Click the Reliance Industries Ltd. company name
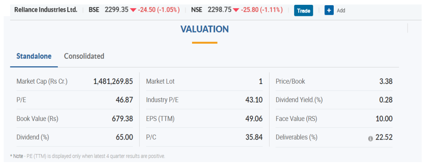Image resolution: width=422 pixels, height=168 pixels. pos(46,10)
